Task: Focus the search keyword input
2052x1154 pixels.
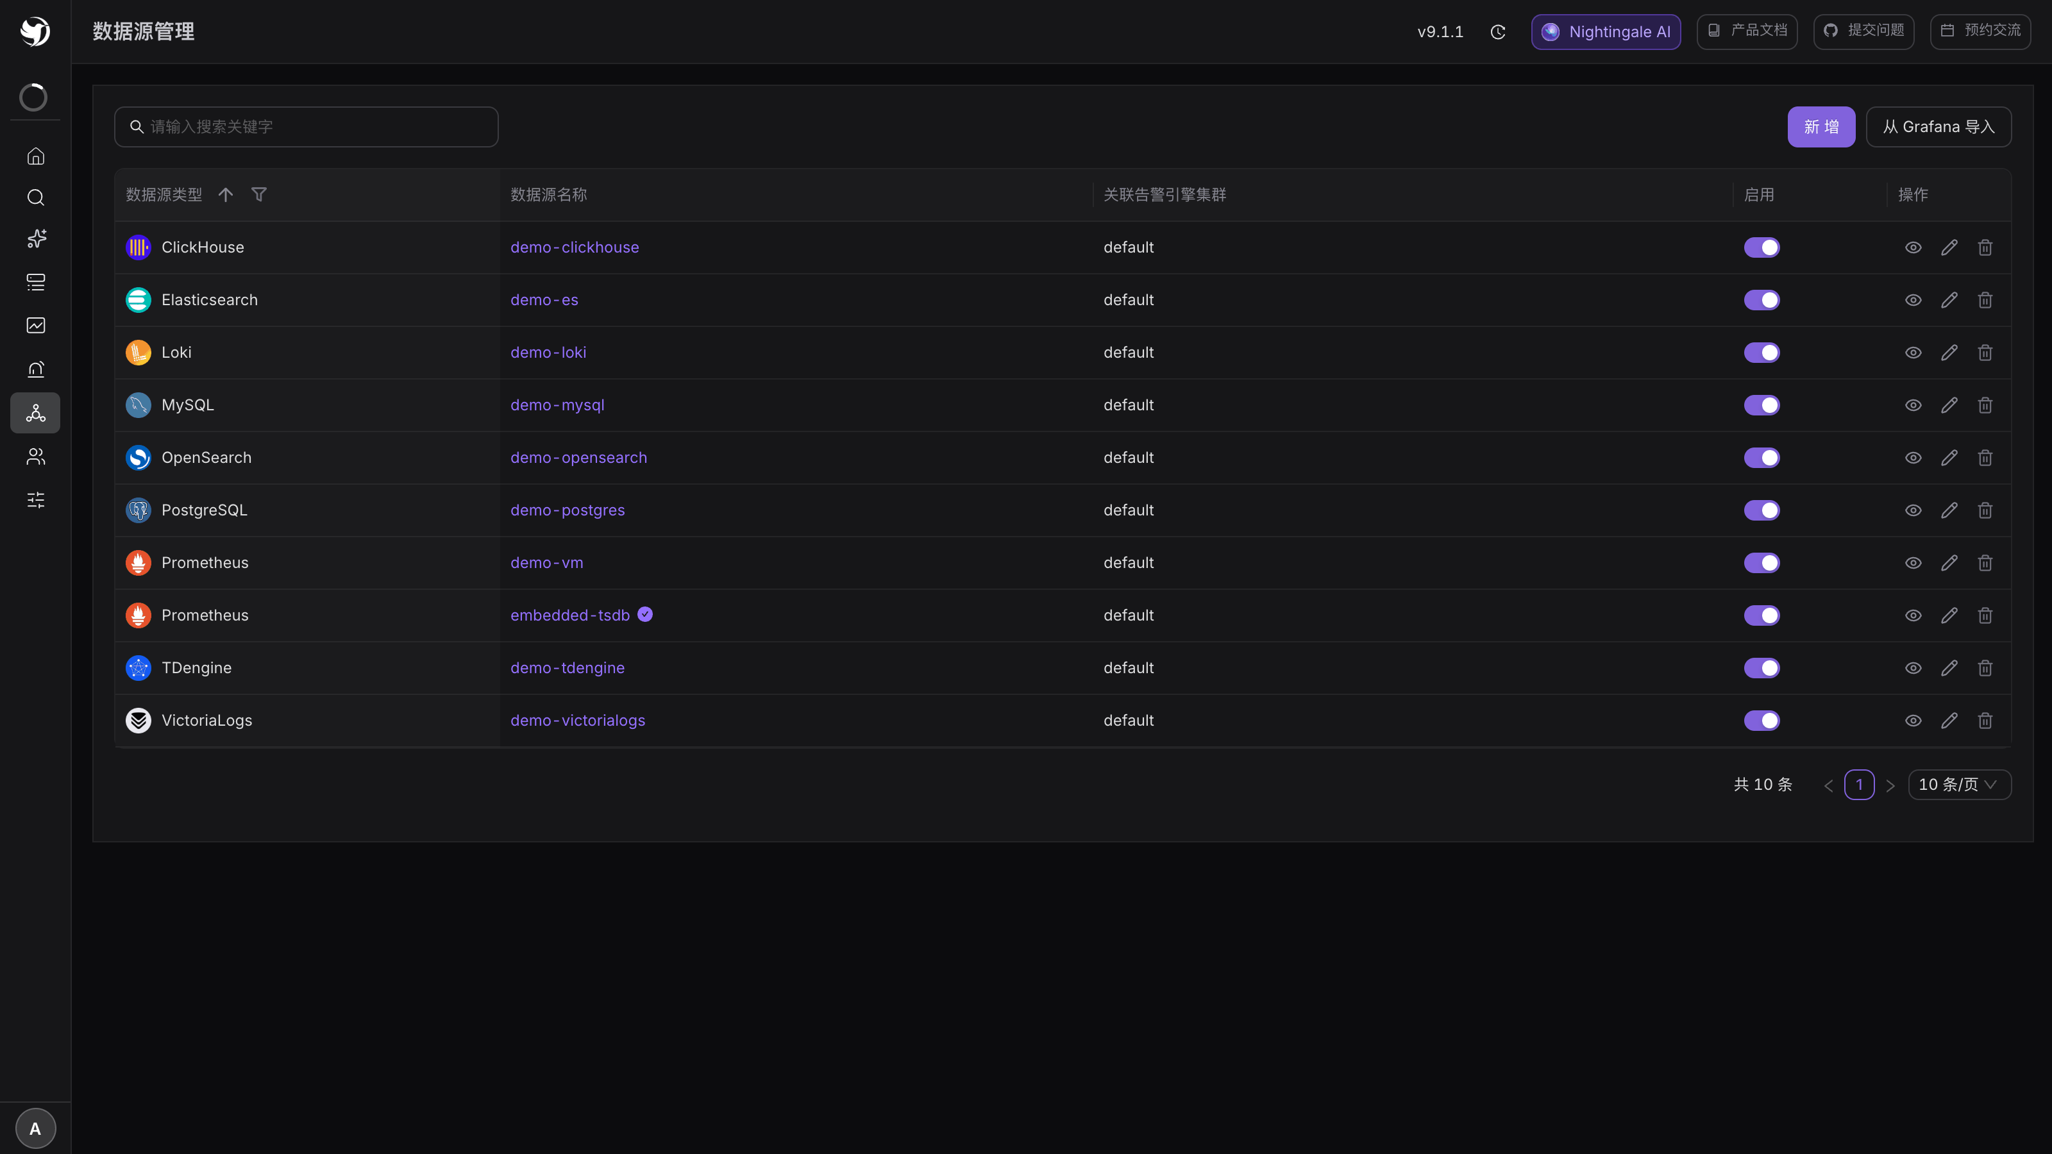Action: pos(306,127)
